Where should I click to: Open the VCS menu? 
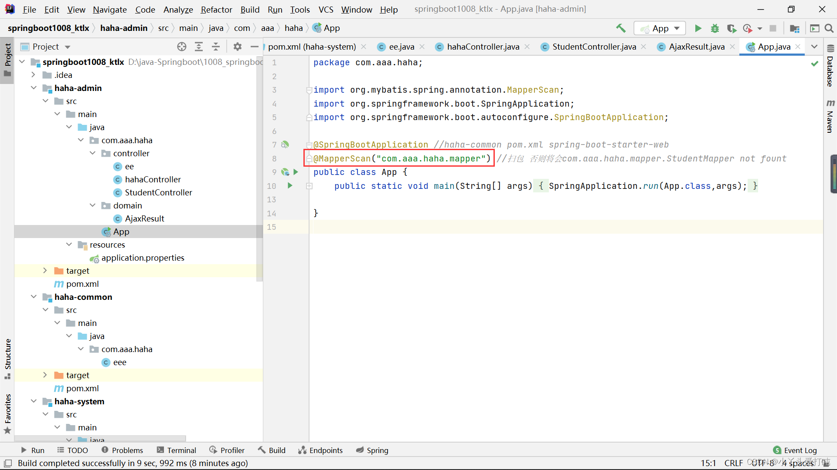(326, 10)
